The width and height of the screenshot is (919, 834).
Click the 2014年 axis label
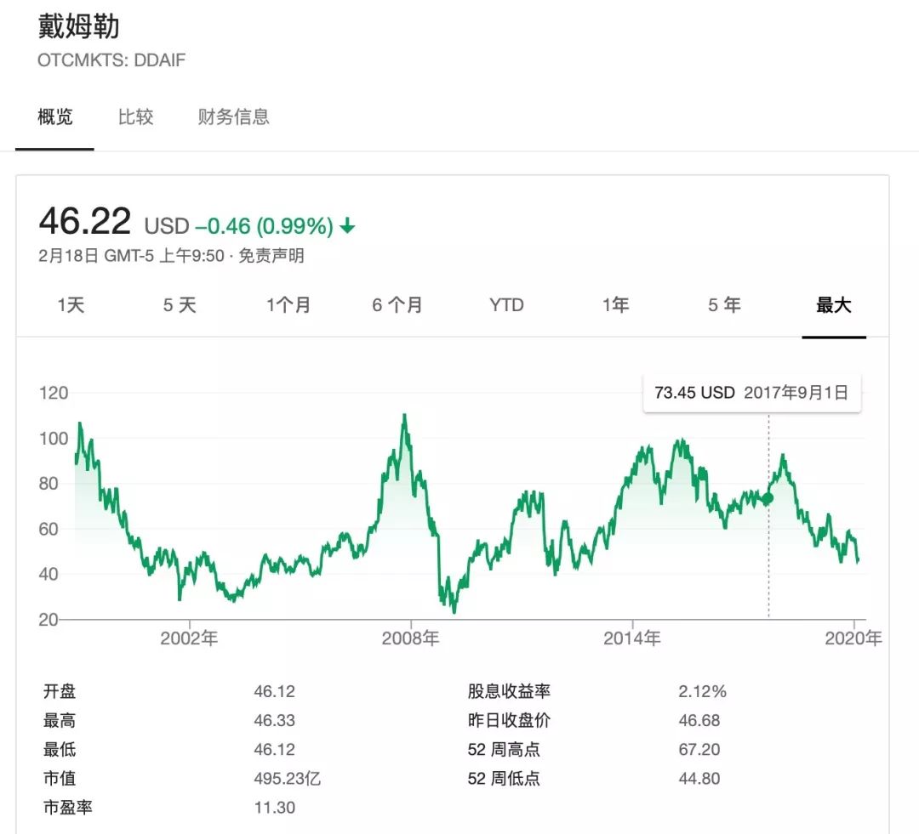pyautogui.click(x=631, y=638)
